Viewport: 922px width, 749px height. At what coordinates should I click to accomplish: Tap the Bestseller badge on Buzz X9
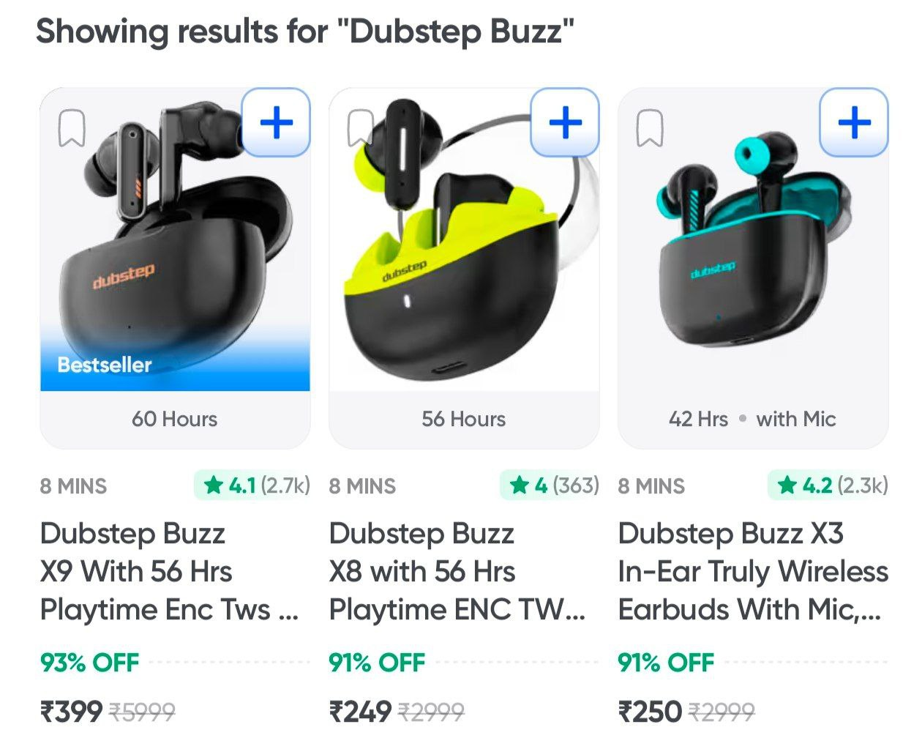coord(105,365)
